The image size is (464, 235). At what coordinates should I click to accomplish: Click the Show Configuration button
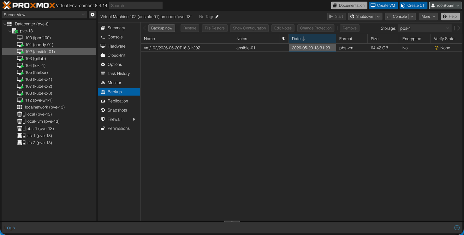[249, 28]
